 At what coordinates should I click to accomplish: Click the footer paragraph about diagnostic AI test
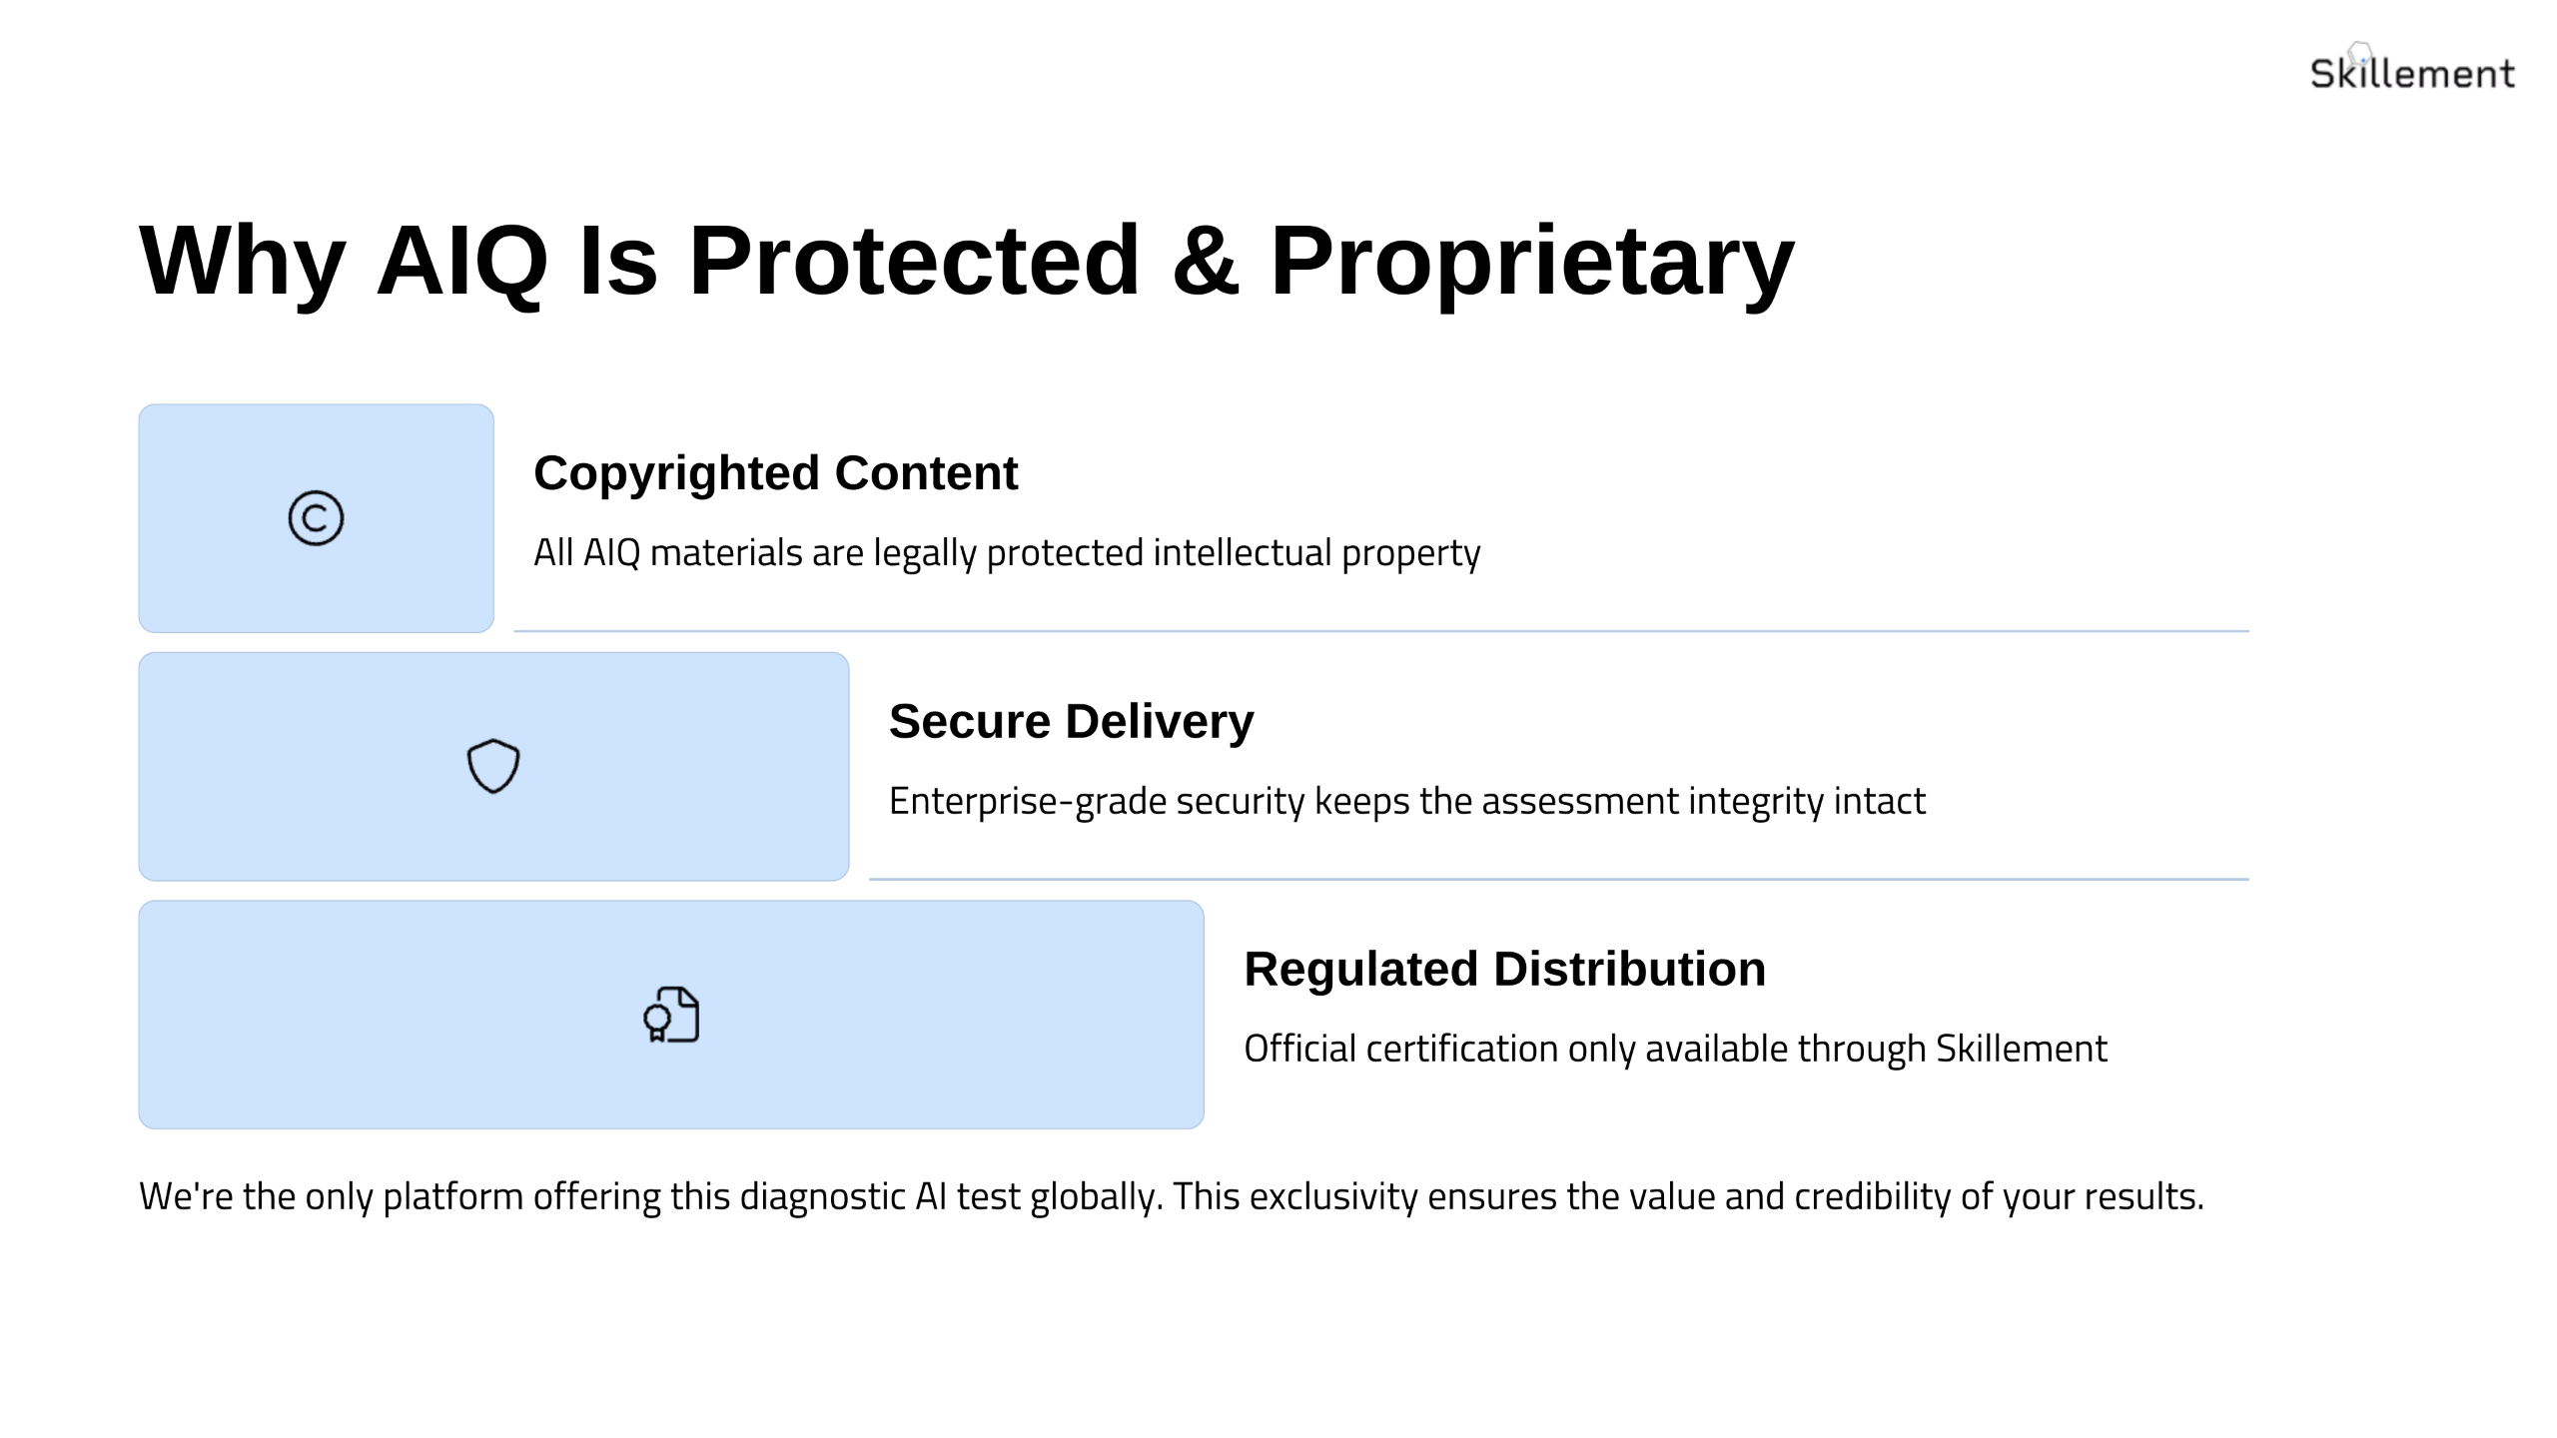coord(1171,1196)
